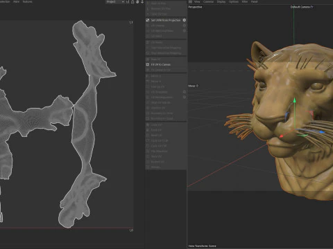Open the viewport Display menu
The height and width of the screenshot is (249, 333).
coord(221,2)
